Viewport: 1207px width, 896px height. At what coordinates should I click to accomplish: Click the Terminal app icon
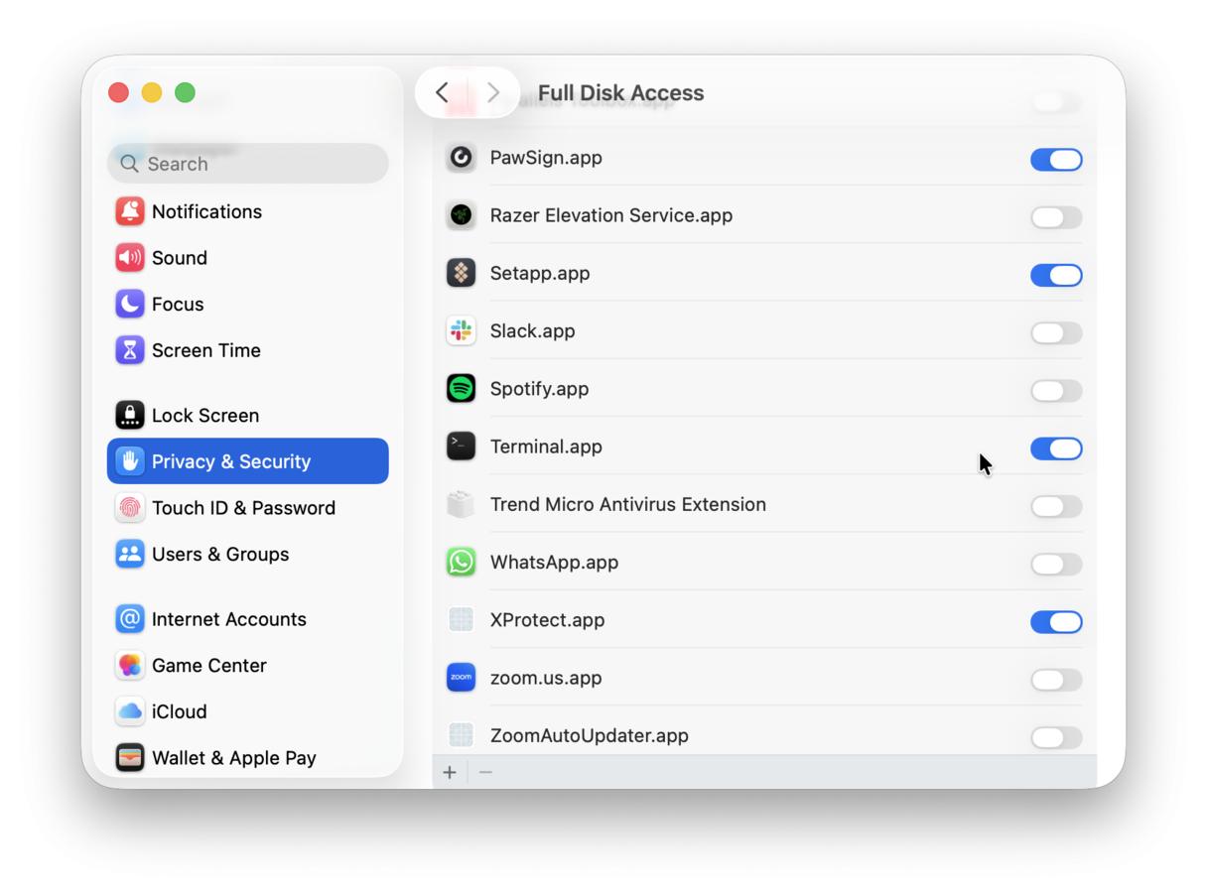[461, 447]
